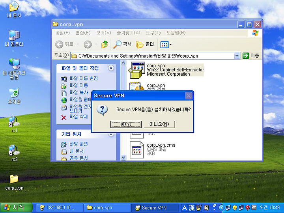Screen dimensions: 284x213
Task: Open the 편집(E) menu
Action: [x=83, y=33]
